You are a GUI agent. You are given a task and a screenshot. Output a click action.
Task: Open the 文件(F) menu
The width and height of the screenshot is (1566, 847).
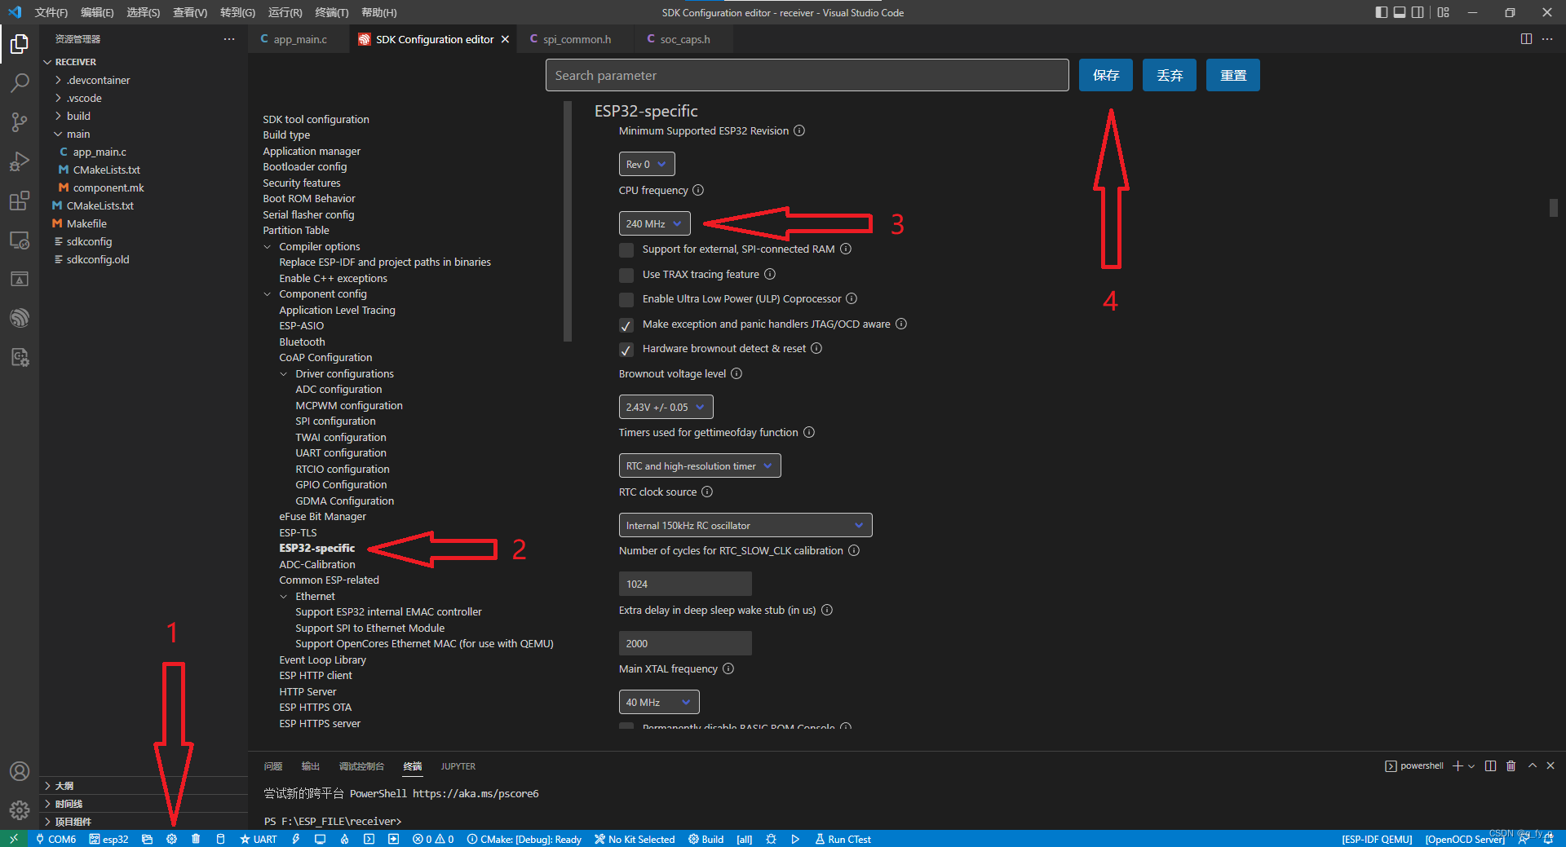point(51,12)
